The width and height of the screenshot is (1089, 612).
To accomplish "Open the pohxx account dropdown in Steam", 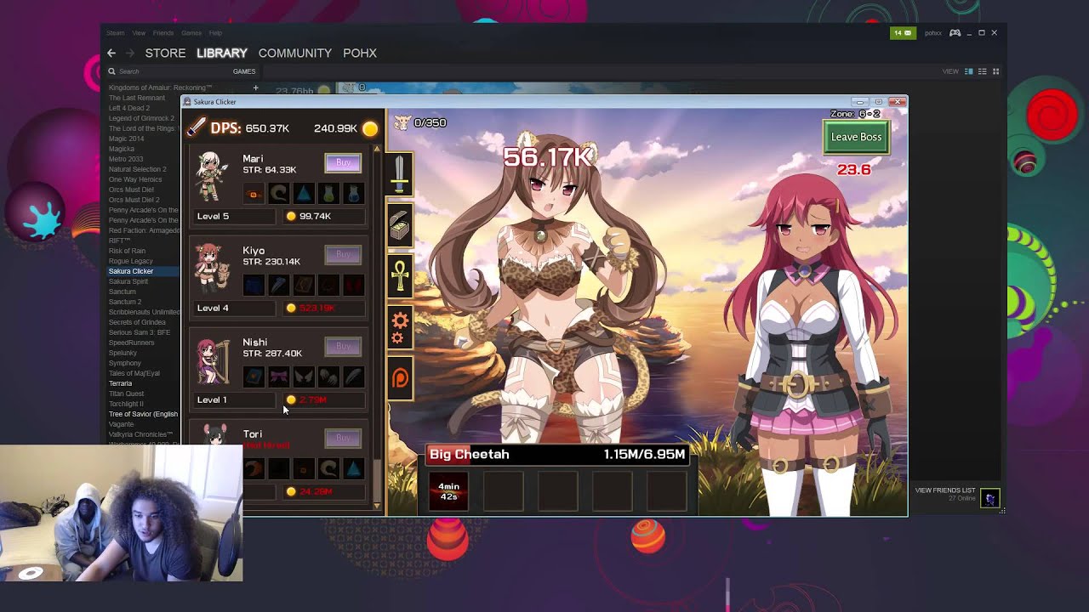I will click(x=933, y=33).
